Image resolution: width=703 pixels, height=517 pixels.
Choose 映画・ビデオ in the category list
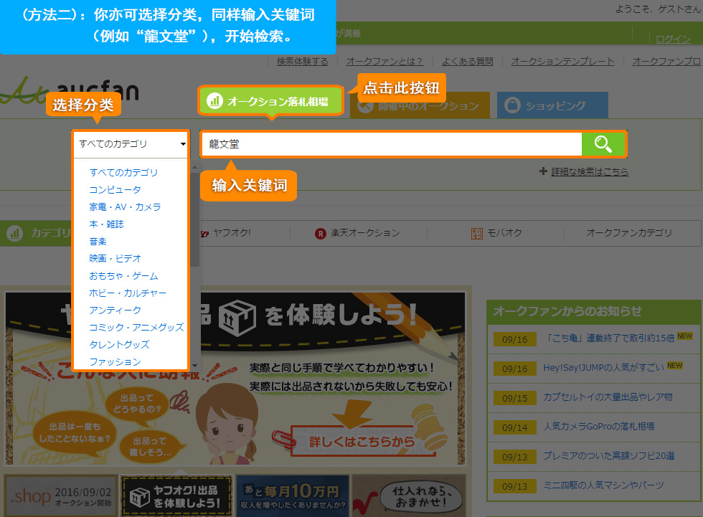point(115,258)
